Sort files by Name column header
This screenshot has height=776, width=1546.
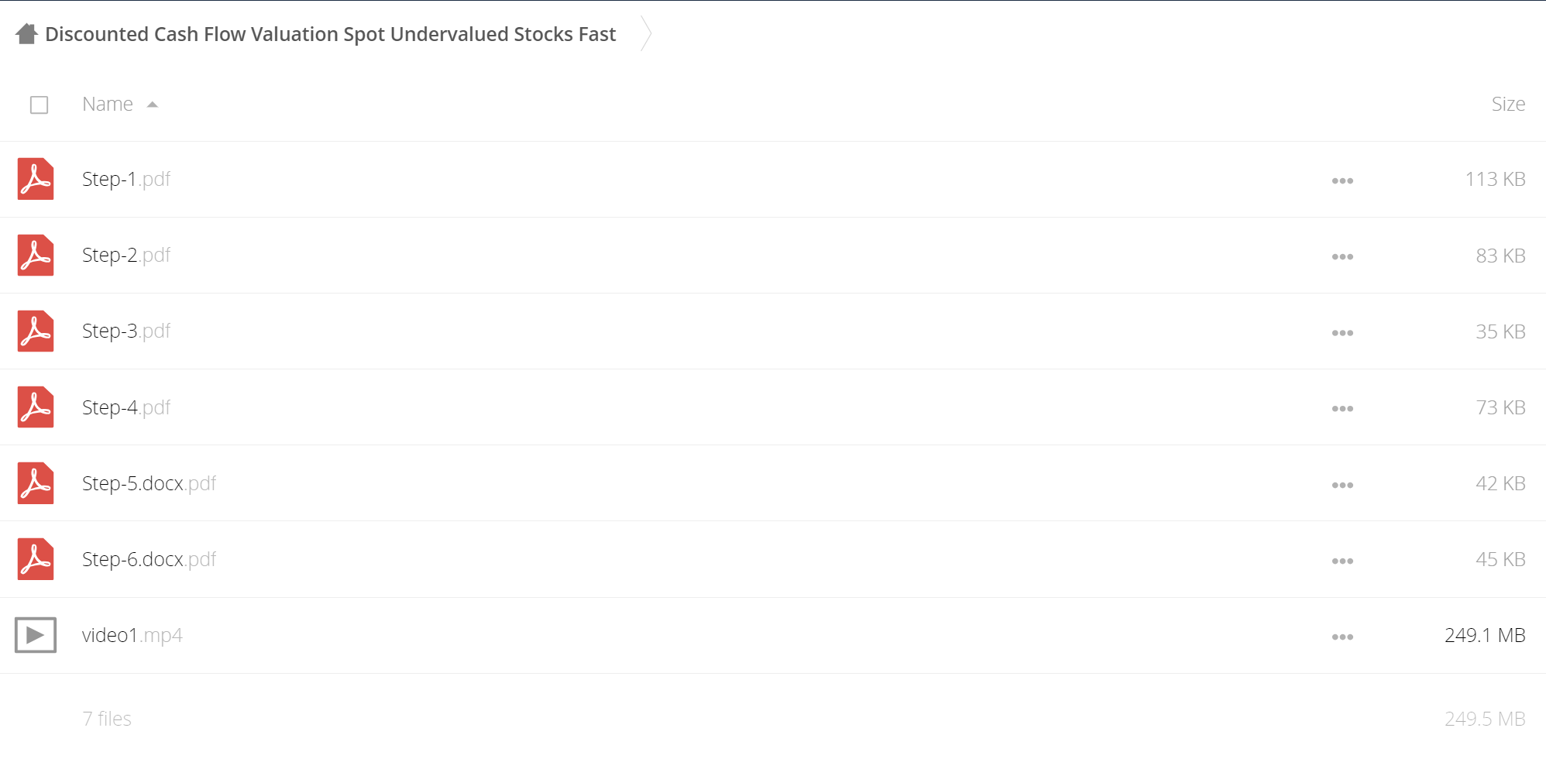tap(108, 104)
